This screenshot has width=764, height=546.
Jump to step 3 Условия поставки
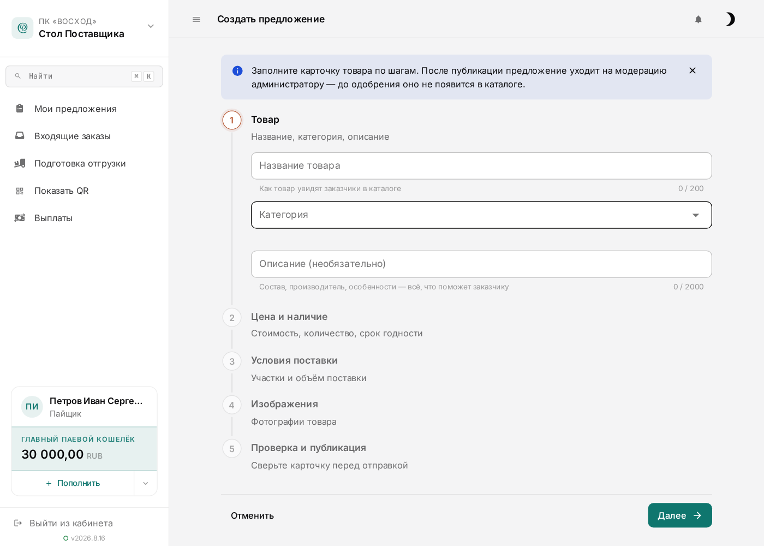coord(232,361)
